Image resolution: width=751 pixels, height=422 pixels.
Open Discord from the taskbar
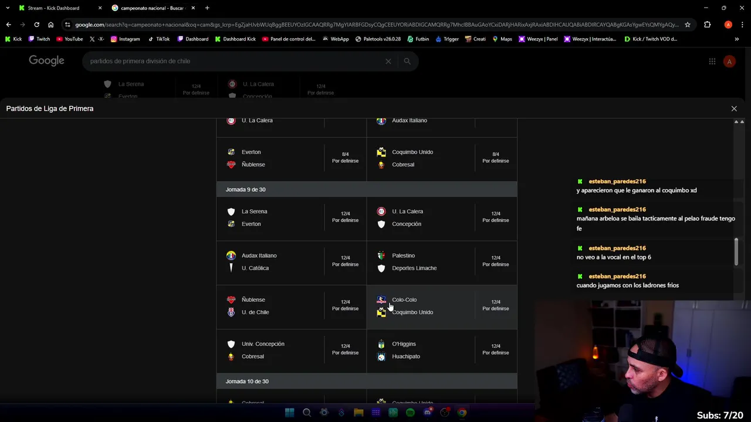click(x=428, y=413)
